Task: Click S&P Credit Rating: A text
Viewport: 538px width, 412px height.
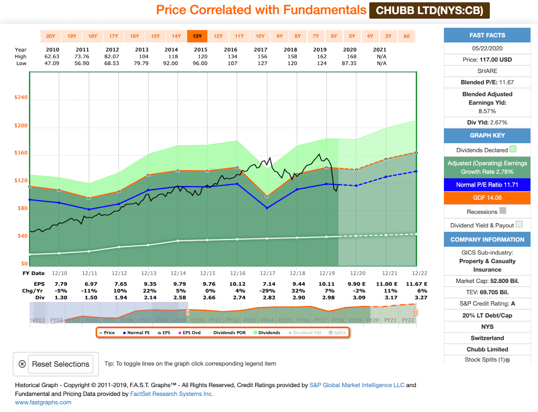Action: (x=487, y=304)
